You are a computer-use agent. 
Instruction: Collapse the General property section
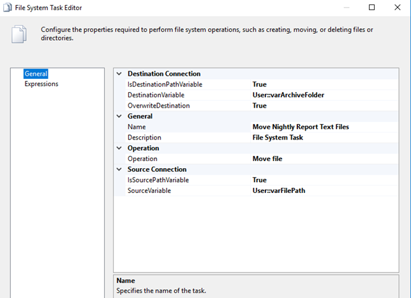pyautogui.click(x=119, y=117)
